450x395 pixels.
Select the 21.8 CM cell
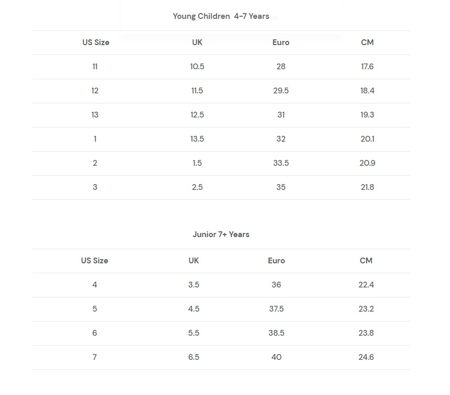(367, 187)
